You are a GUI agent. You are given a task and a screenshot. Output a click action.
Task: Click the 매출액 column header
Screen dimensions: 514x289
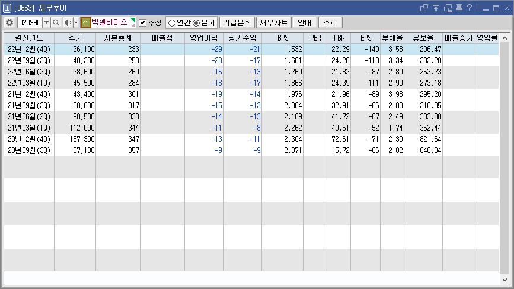click(x=162, y=38)
